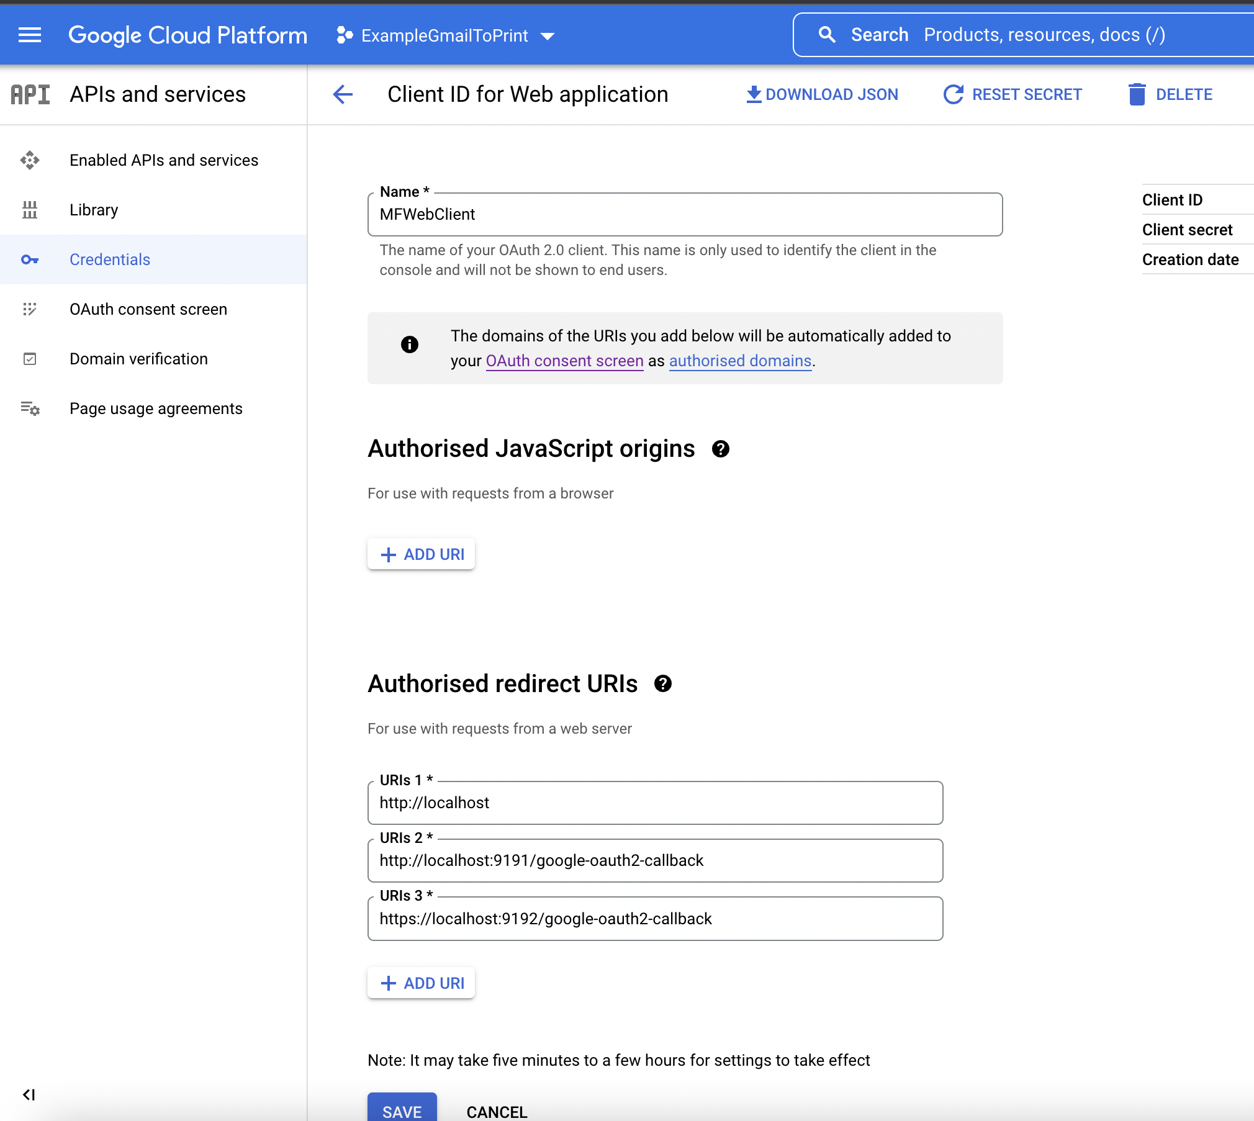Edit URIs 2 field with port 9191

click(655, 860)
